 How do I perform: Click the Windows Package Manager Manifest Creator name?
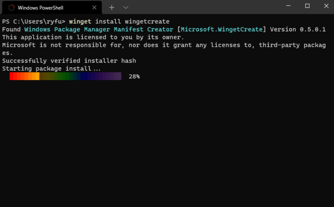click(x=99, y=29)
